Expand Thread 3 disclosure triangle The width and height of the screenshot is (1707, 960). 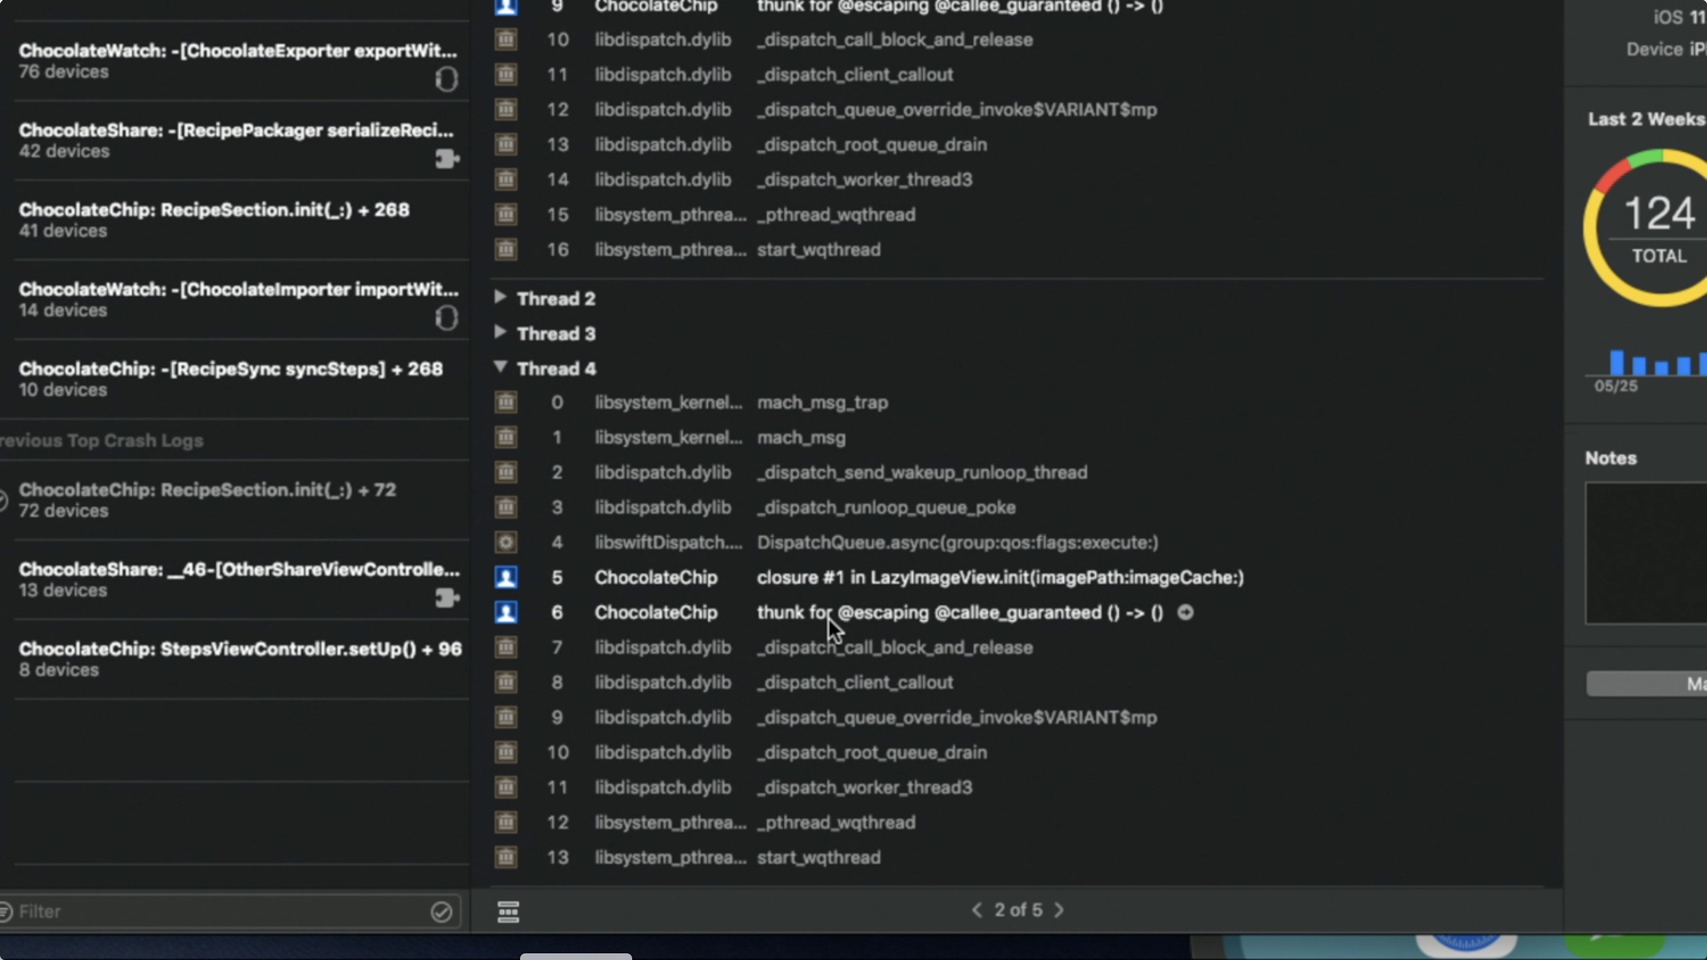pyautogui.click(x=500, y=332)
